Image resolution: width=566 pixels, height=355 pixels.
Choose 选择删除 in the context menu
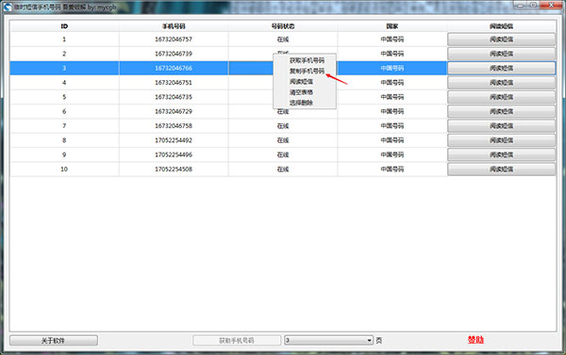coord(301,103)
